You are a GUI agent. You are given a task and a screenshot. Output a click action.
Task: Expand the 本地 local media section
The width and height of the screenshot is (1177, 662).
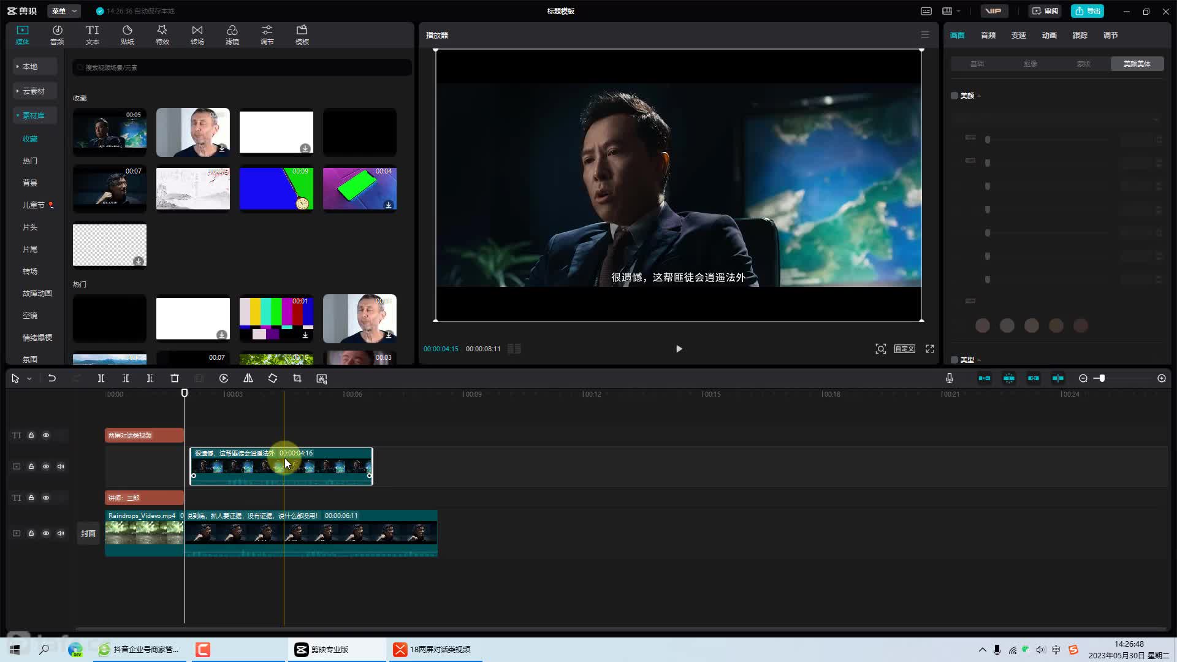coord(34,66)
